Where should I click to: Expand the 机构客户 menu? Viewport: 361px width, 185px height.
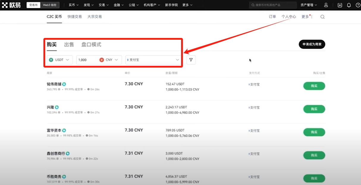[152, 5]
